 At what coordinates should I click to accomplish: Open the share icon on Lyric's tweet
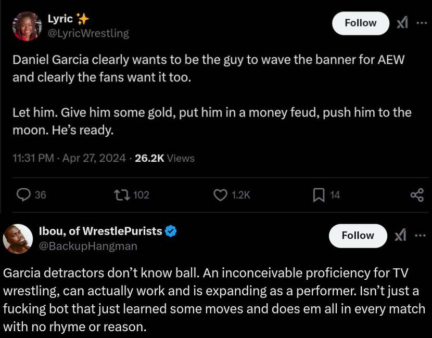click(417, 194)
